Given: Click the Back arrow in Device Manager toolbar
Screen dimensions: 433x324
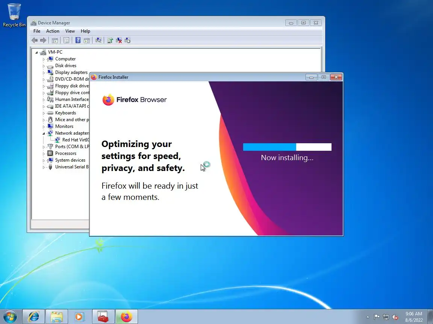Looking at the screenshot, I should pos(35,40).
